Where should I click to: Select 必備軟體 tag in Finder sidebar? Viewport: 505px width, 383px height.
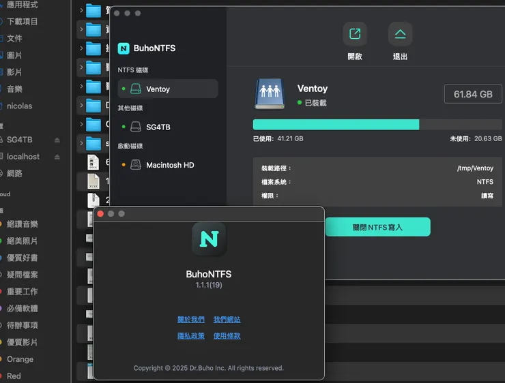pyautogui.click(x=23, y=309)
